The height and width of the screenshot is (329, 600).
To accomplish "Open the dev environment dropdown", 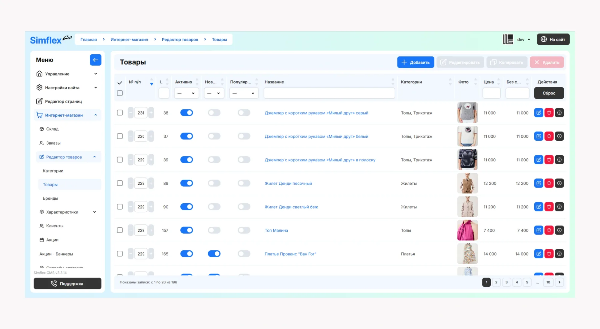I will (524, 39).
